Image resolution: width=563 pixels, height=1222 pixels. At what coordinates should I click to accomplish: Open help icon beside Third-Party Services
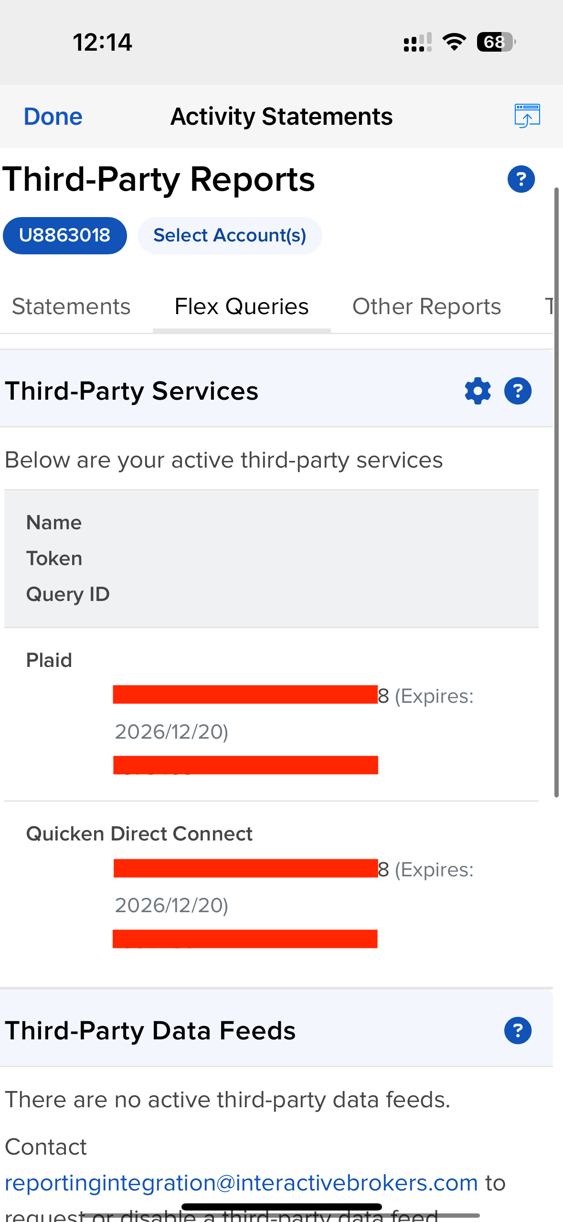pos(518,391)
